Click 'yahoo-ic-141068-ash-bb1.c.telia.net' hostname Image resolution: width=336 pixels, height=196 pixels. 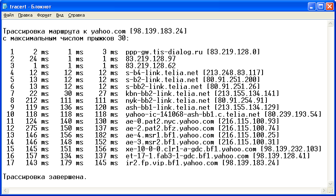coord(193,114)
